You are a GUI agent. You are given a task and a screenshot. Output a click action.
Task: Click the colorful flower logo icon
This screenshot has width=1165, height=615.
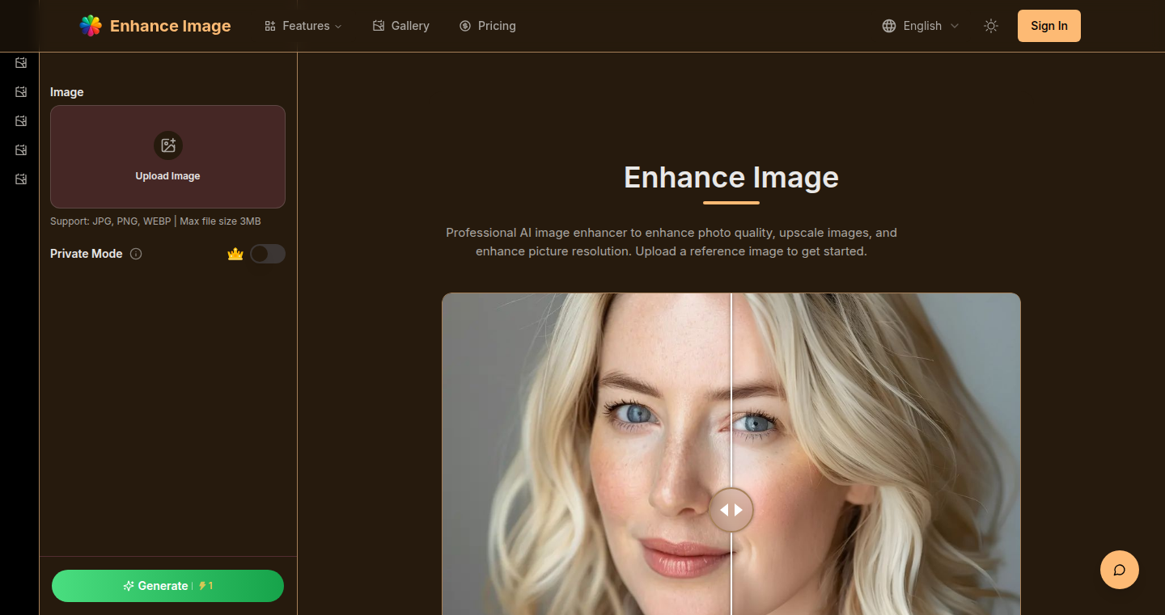pyautogui.click(x=91, y=26)
